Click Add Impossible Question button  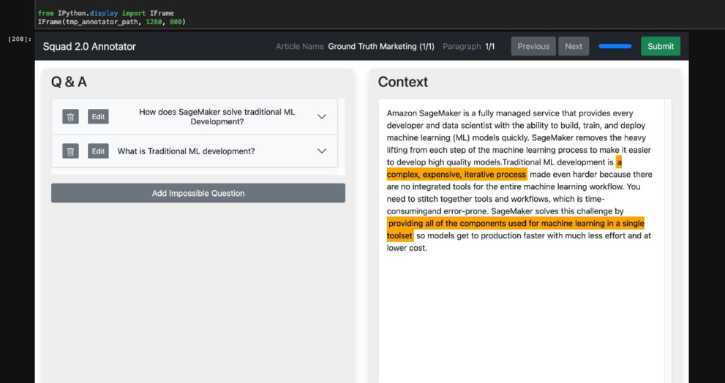click(x=198, y=193)
